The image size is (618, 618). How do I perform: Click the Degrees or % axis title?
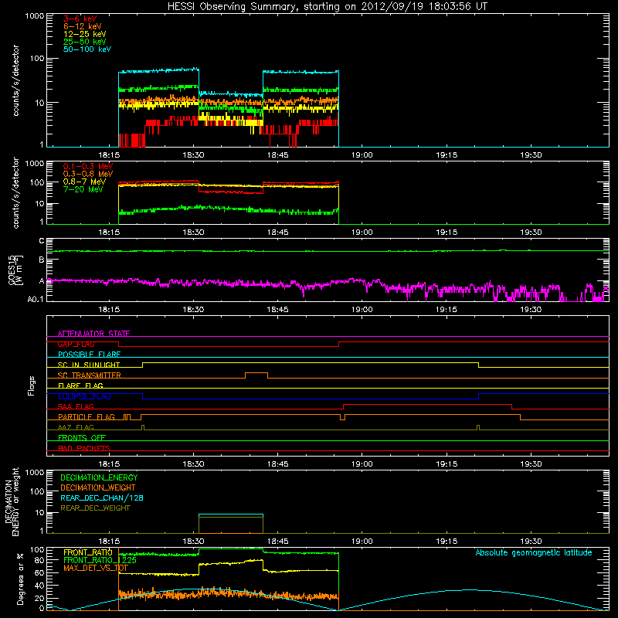(20, 579)
